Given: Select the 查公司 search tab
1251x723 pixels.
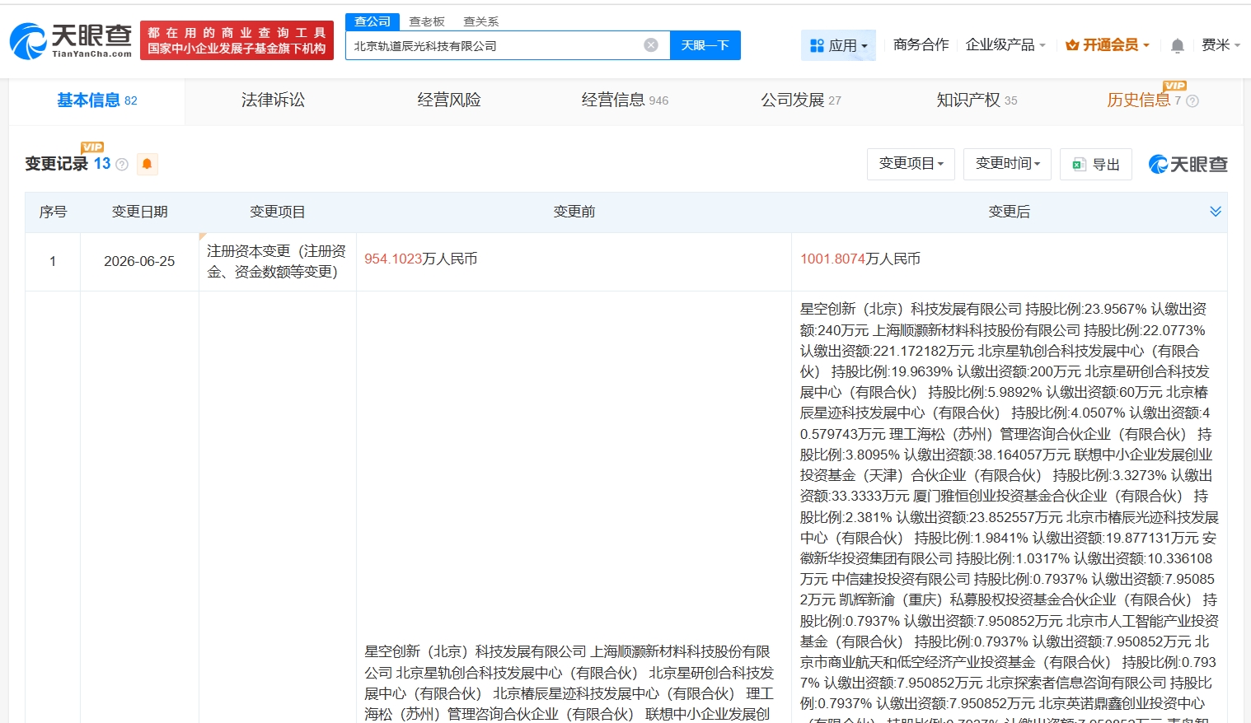Looking at the screenshot, I should point(372,21).
